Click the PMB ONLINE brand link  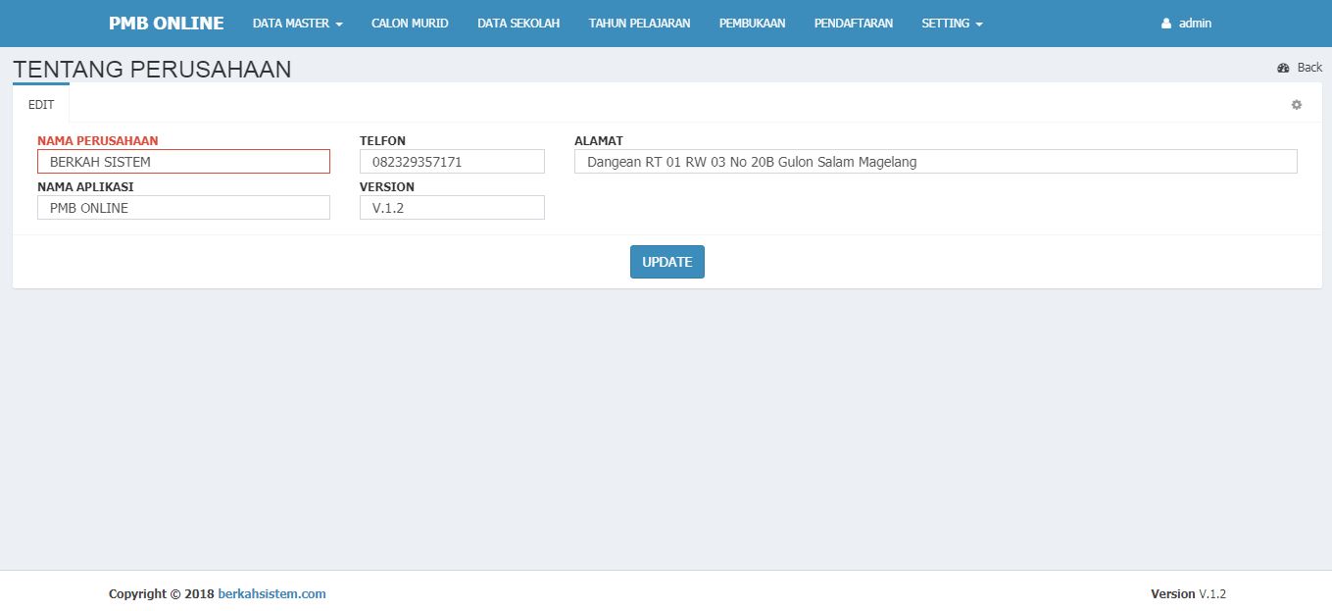[x=166, y=24]
